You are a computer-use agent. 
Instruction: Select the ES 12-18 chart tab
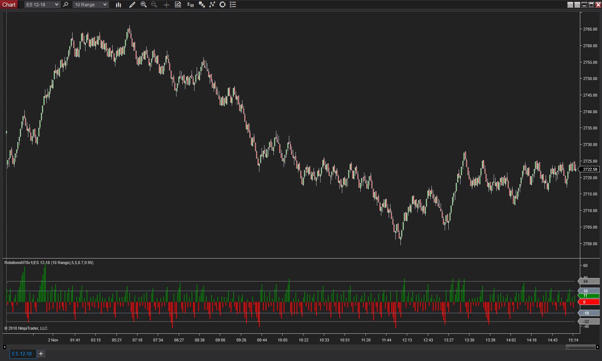tap(22, 354)
